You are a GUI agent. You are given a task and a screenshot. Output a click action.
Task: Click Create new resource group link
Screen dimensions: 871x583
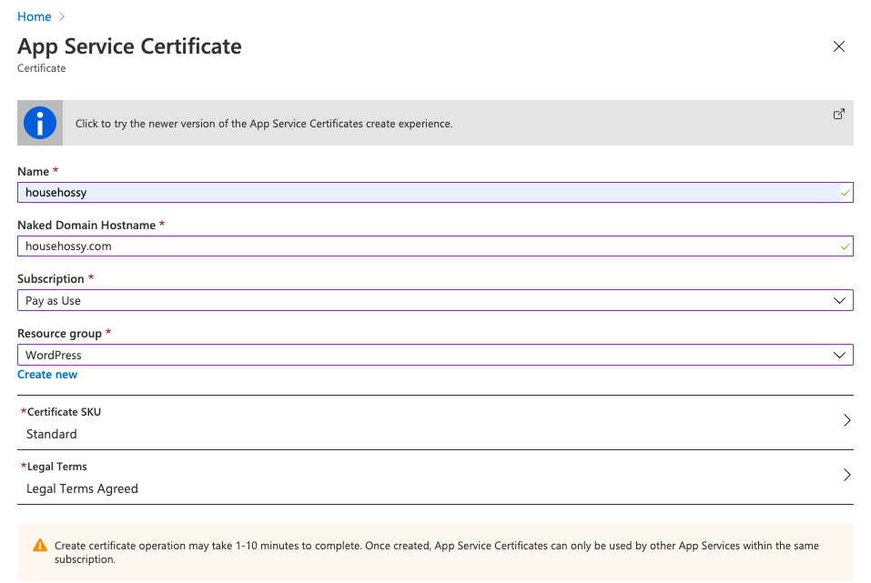(47, 374)
